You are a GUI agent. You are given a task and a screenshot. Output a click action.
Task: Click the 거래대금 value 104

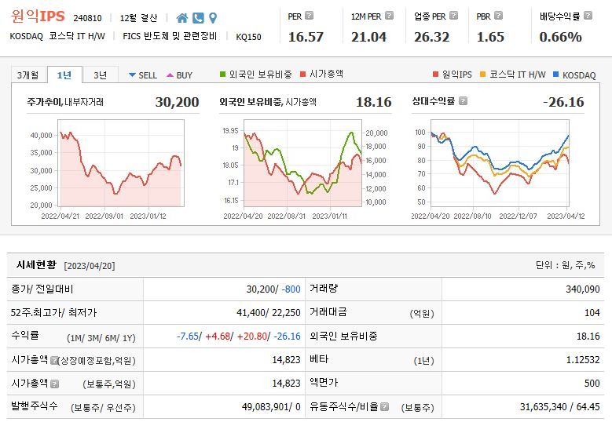click(592, 313)
